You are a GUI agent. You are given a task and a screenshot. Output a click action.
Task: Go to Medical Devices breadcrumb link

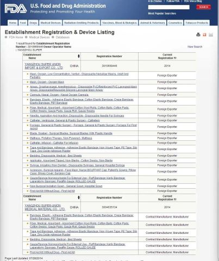39,37
